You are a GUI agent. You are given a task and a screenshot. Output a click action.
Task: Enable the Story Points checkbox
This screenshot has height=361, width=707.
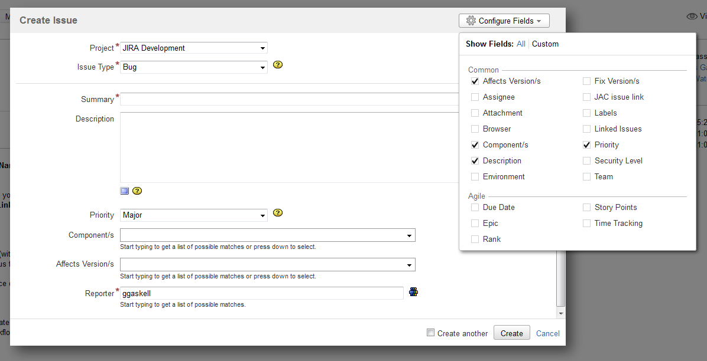pyautogui.click(x=586, y=208)
